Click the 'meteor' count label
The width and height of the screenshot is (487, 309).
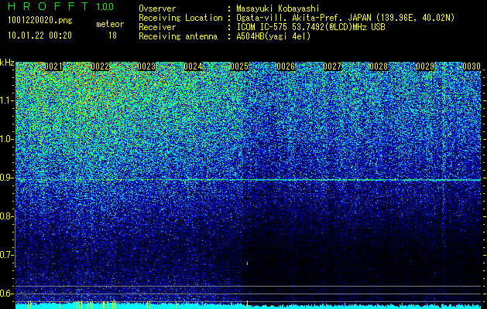click(x=110, y=24)
